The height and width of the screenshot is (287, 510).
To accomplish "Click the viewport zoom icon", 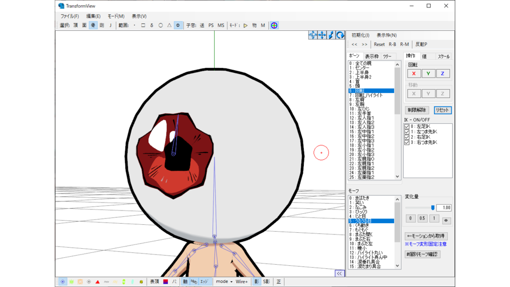I will pyautogui.click(x=331, y=35).
